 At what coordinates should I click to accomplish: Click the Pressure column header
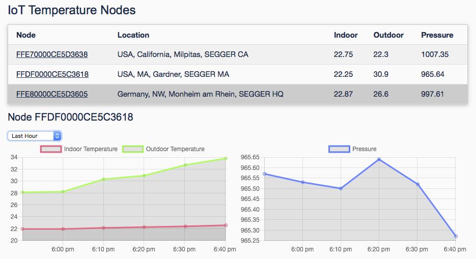(437, 35)
